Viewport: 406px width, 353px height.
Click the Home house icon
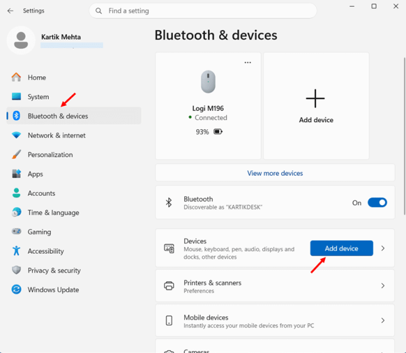(16, 77)
